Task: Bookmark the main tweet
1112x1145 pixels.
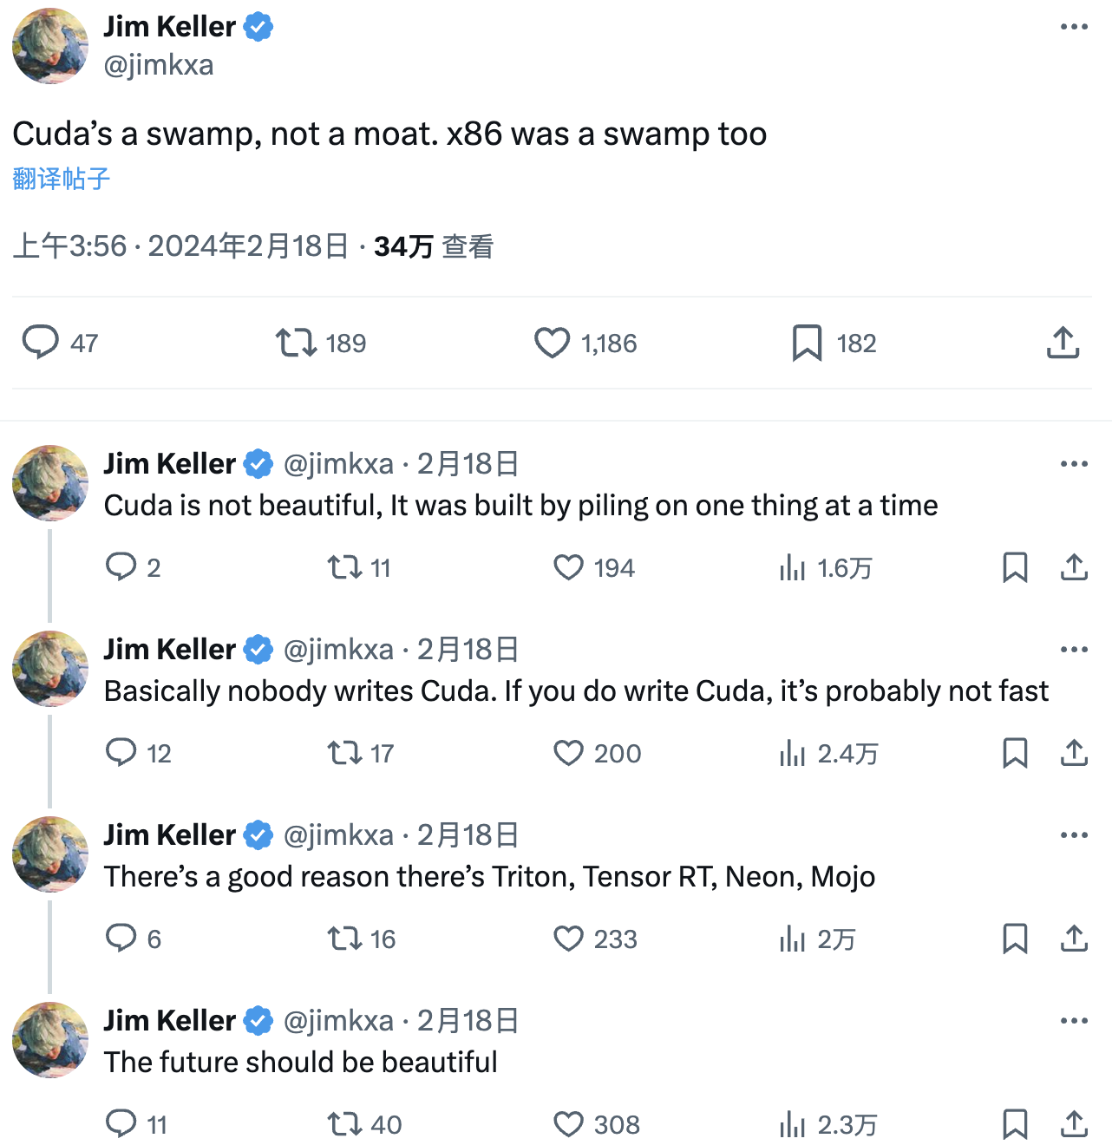Action: point(808,343)
